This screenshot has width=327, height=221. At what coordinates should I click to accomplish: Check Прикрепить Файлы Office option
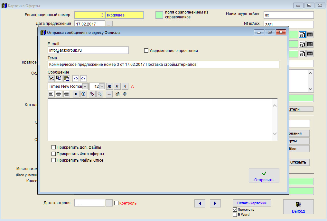54,160
